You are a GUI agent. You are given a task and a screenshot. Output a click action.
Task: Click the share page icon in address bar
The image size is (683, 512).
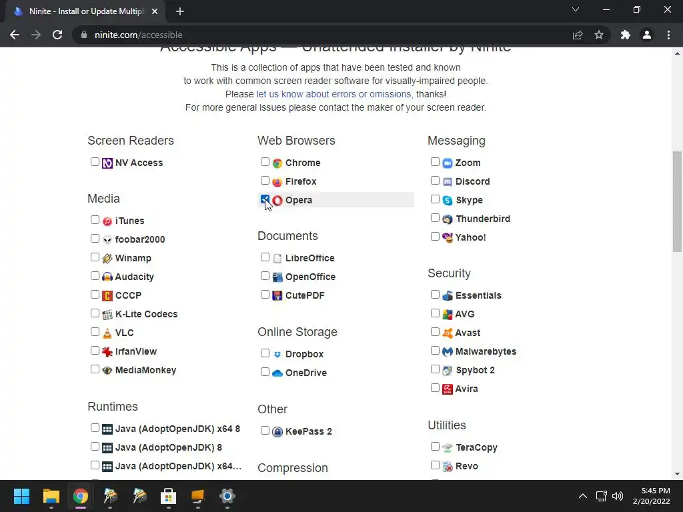click(x=578, y=35)
